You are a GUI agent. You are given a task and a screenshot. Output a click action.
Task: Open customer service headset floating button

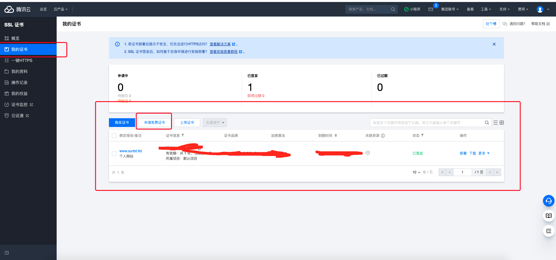[x=548, y=201]
